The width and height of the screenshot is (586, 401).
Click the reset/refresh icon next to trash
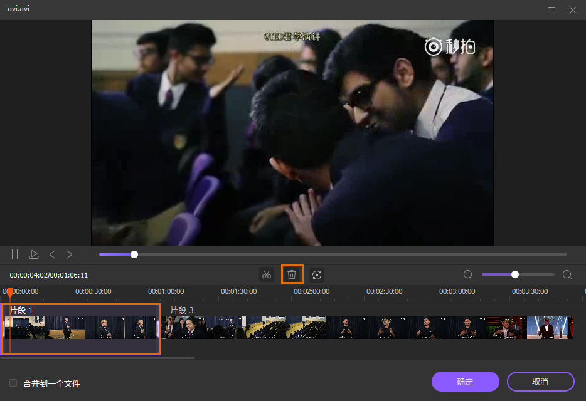coord(317,274)
